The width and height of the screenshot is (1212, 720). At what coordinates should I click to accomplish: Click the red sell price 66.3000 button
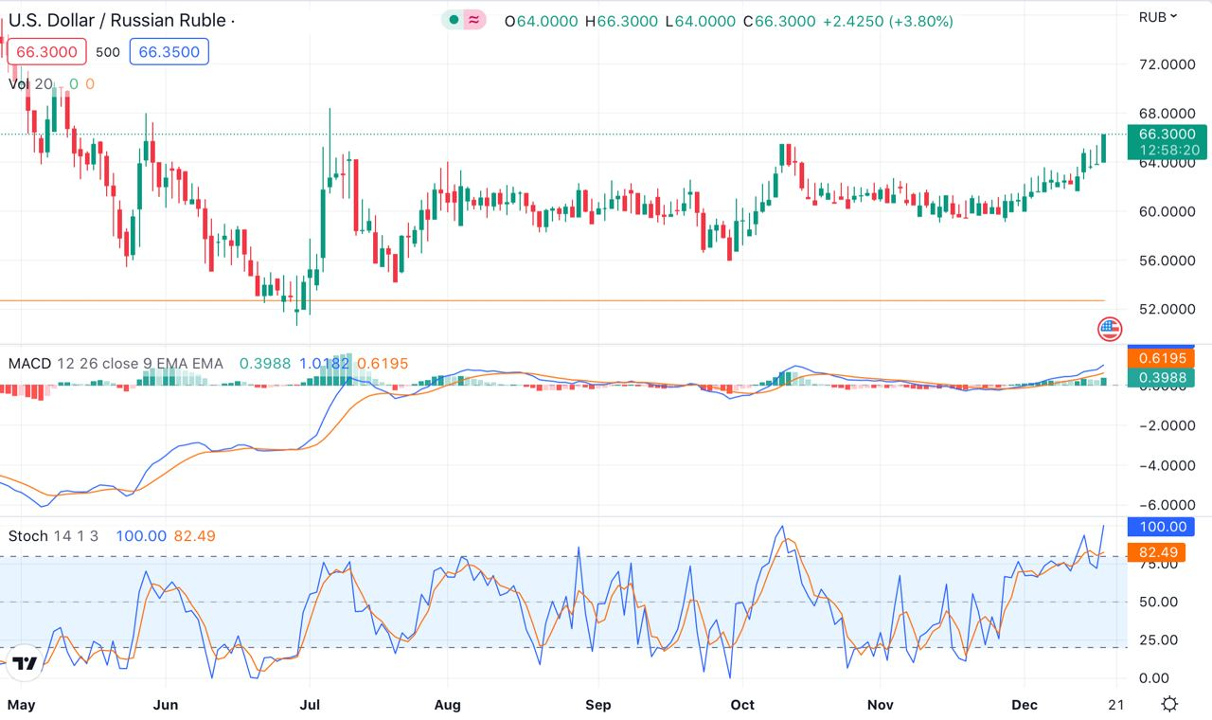46,52
